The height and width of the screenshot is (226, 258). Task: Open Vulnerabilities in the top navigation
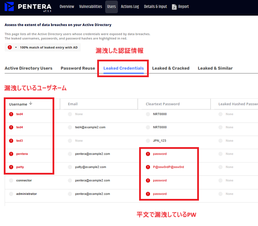coord(90,7)
